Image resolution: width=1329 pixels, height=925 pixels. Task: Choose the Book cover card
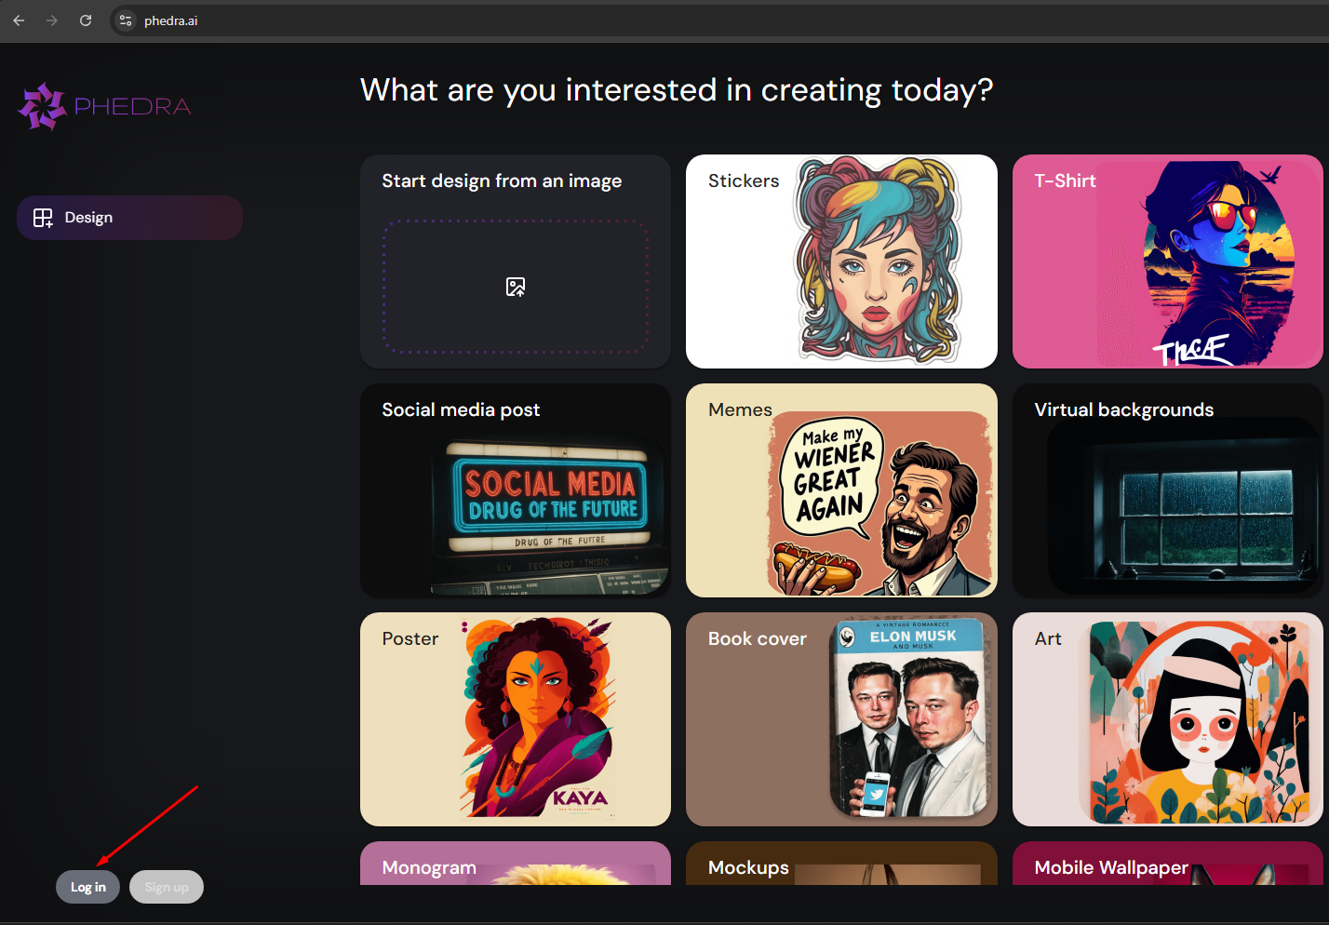841,719
